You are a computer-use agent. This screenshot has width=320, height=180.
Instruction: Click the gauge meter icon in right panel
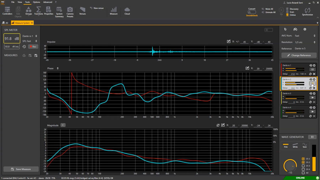(295, 30)
